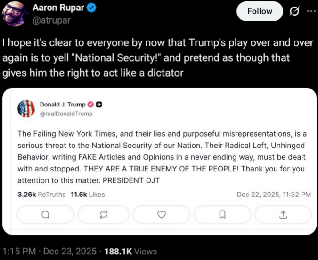Click the Aaron Rupar display name
Viewport: 318px width, 260px height.
(x=59, y=8)
